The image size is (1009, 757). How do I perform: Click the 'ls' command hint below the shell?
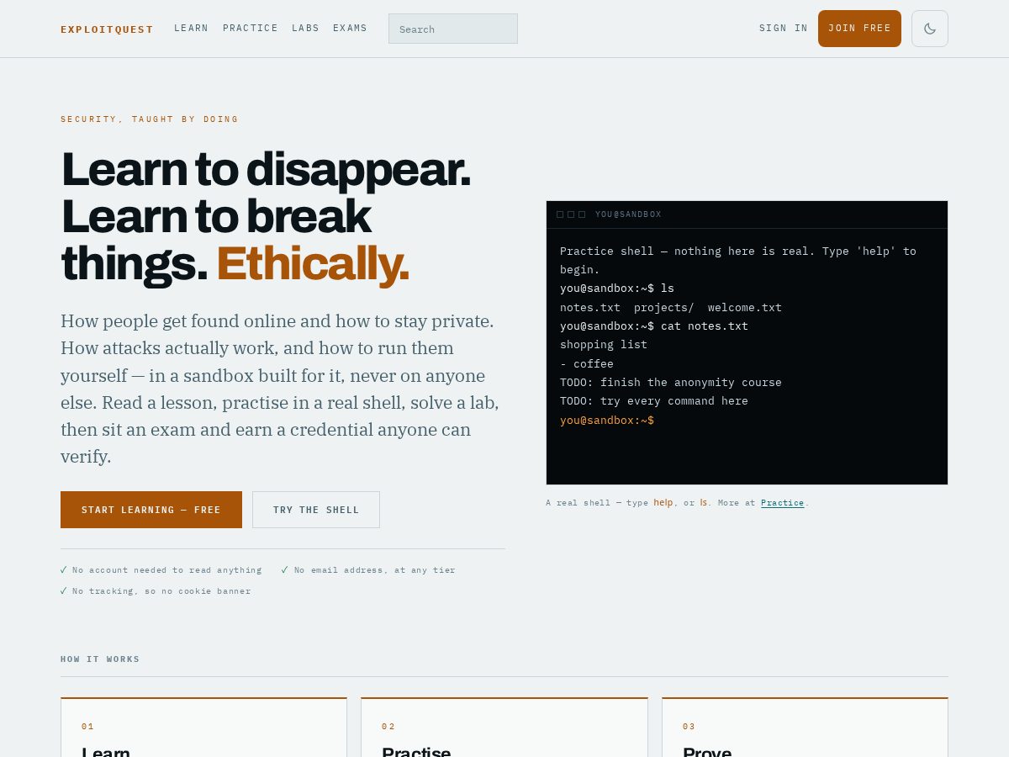point(704,503)
